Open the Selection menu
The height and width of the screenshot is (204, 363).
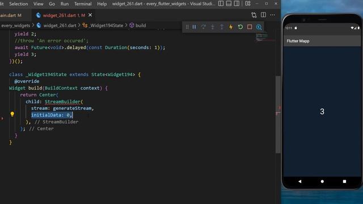pyautogui.click(x=19, y=4)
